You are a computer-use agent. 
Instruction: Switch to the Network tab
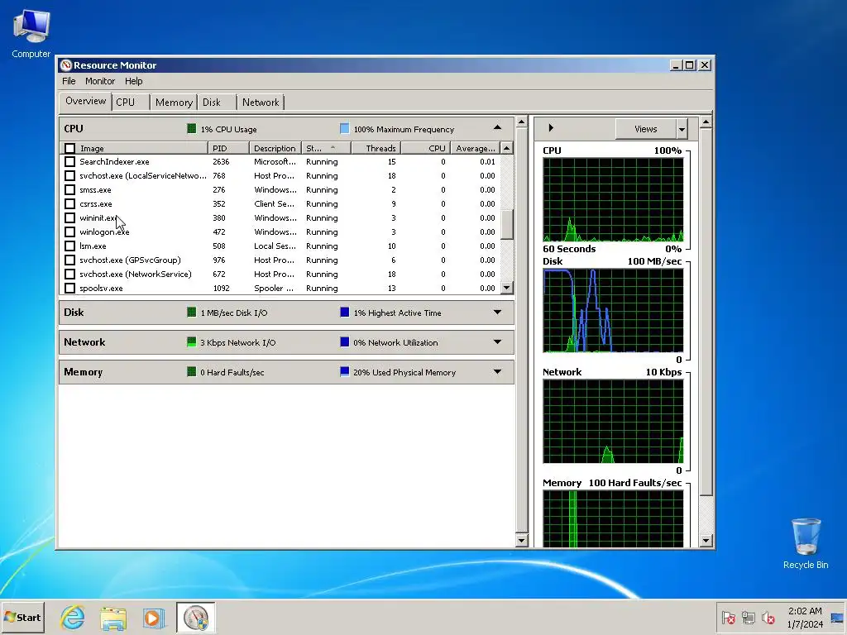tap(261, 102)
